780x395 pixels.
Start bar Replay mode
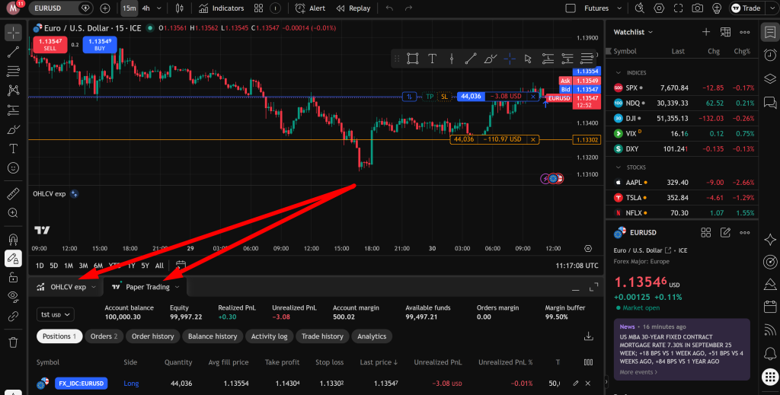click(x=353, y=8)
